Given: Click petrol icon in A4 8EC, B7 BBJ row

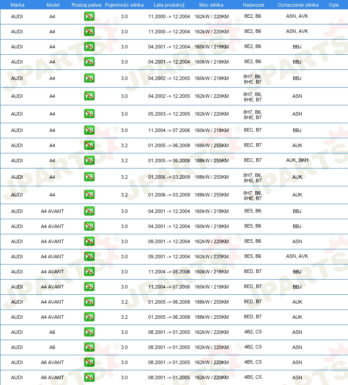Looking at the screenshot, I should (x=89, y=130).
